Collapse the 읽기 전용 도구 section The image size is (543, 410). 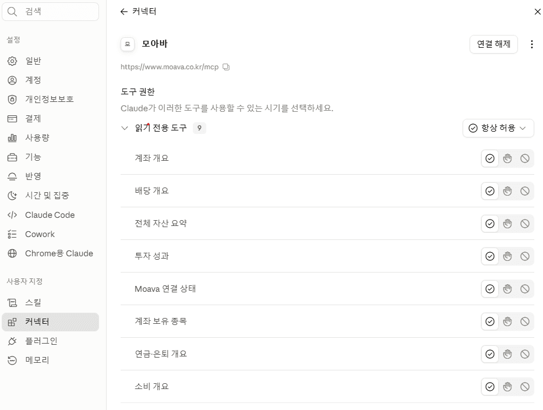click(125, 128)
